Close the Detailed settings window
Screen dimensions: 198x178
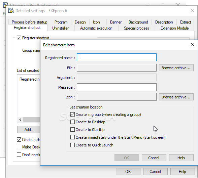click(x=192, y=10)
